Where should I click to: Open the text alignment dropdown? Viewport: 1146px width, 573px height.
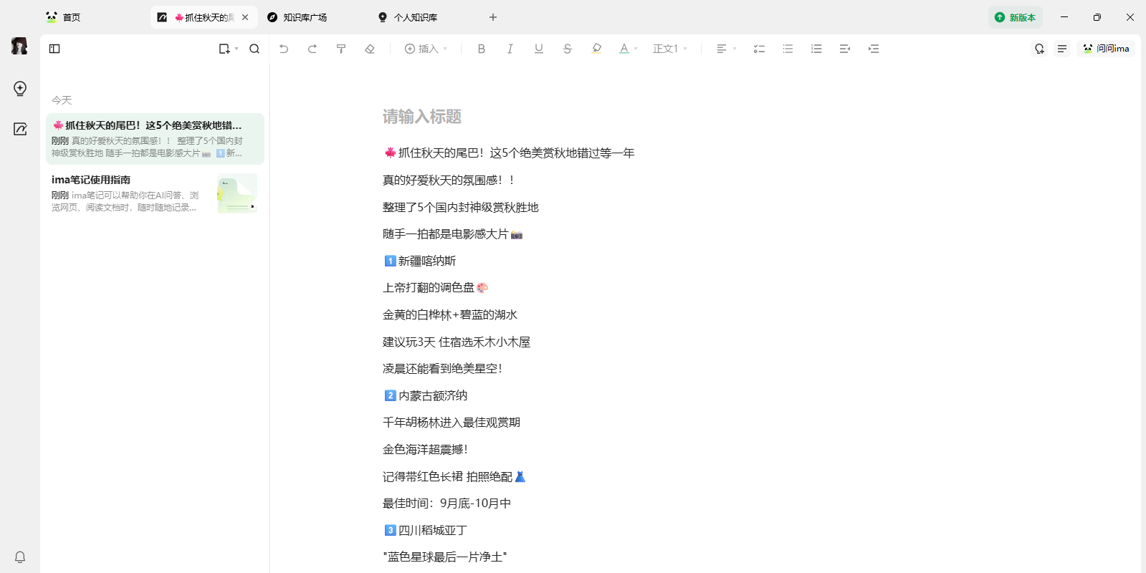click(726, 49)
